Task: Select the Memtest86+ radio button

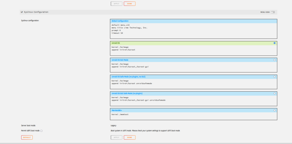Action: 274,110
